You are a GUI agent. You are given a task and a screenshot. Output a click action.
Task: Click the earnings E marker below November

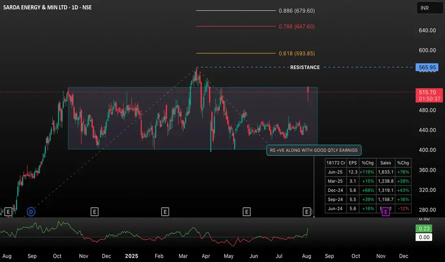(x=95, y=212)
